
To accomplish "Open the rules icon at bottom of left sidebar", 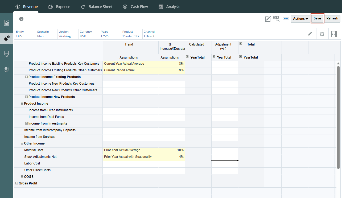I will [7, 69].
